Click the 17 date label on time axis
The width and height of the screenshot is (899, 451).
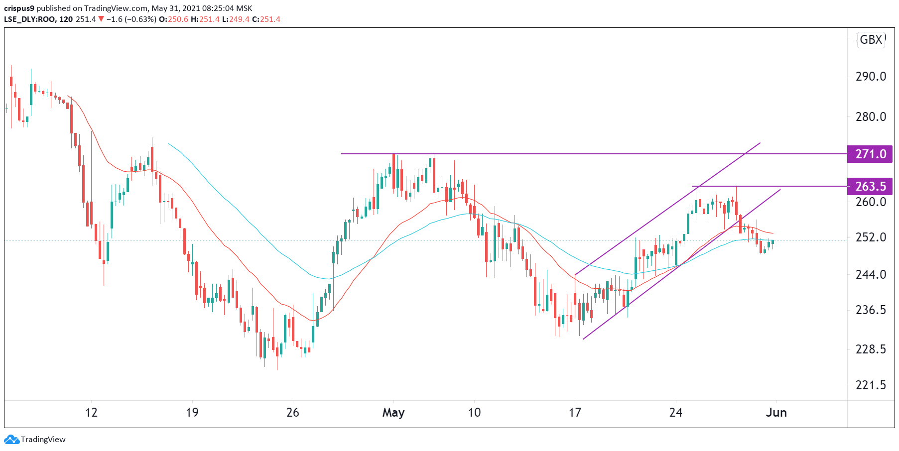coord(575,413)
